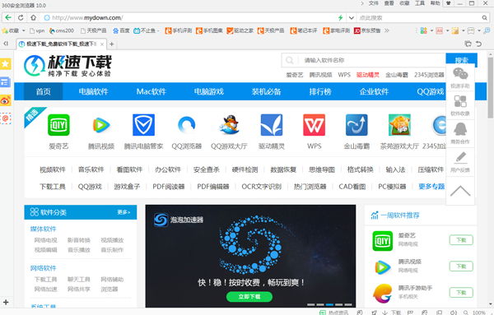494x315 pixels.
Task: Expand more bookmarks with double chevron
Action: 387,30
